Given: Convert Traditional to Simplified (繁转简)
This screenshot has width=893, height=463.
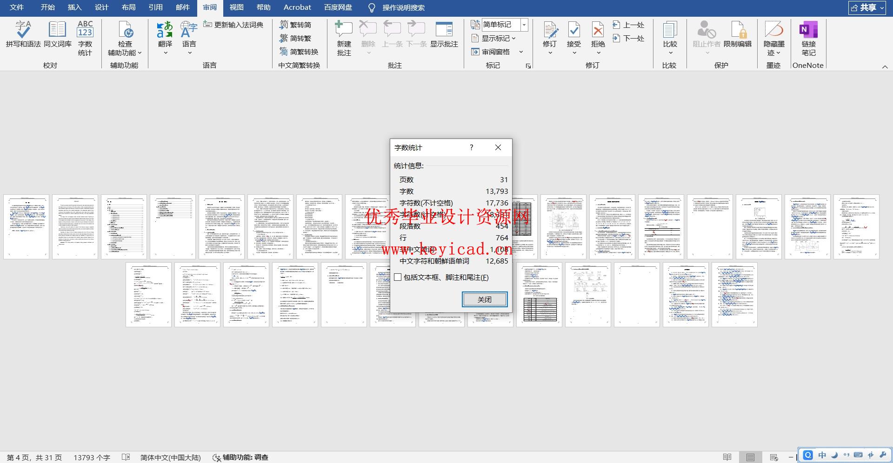Looking at the screenshot, I should pos(295,25).
